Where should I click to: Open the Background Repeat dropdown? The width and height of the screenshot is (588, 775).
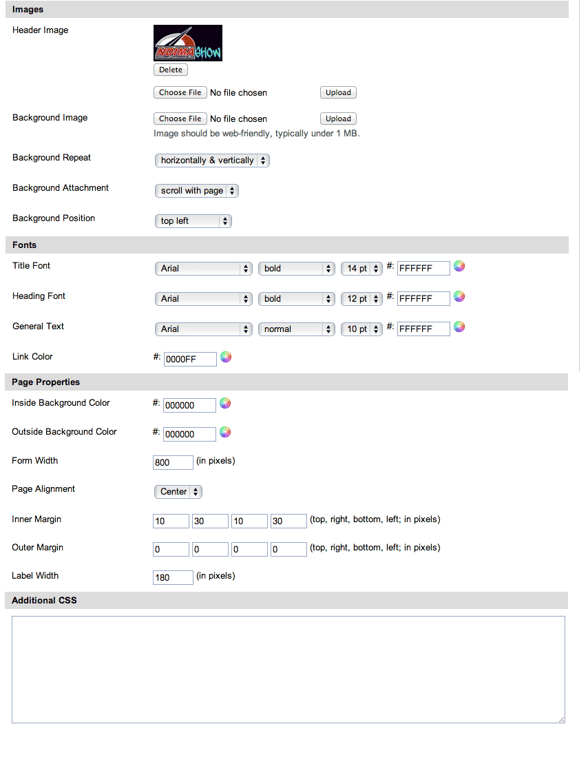click(x=211, y=161)
